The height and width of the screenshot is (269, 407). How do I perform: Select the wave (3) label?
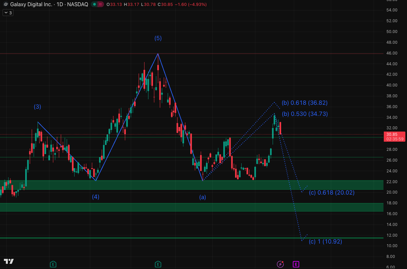[x=37, y=107]
